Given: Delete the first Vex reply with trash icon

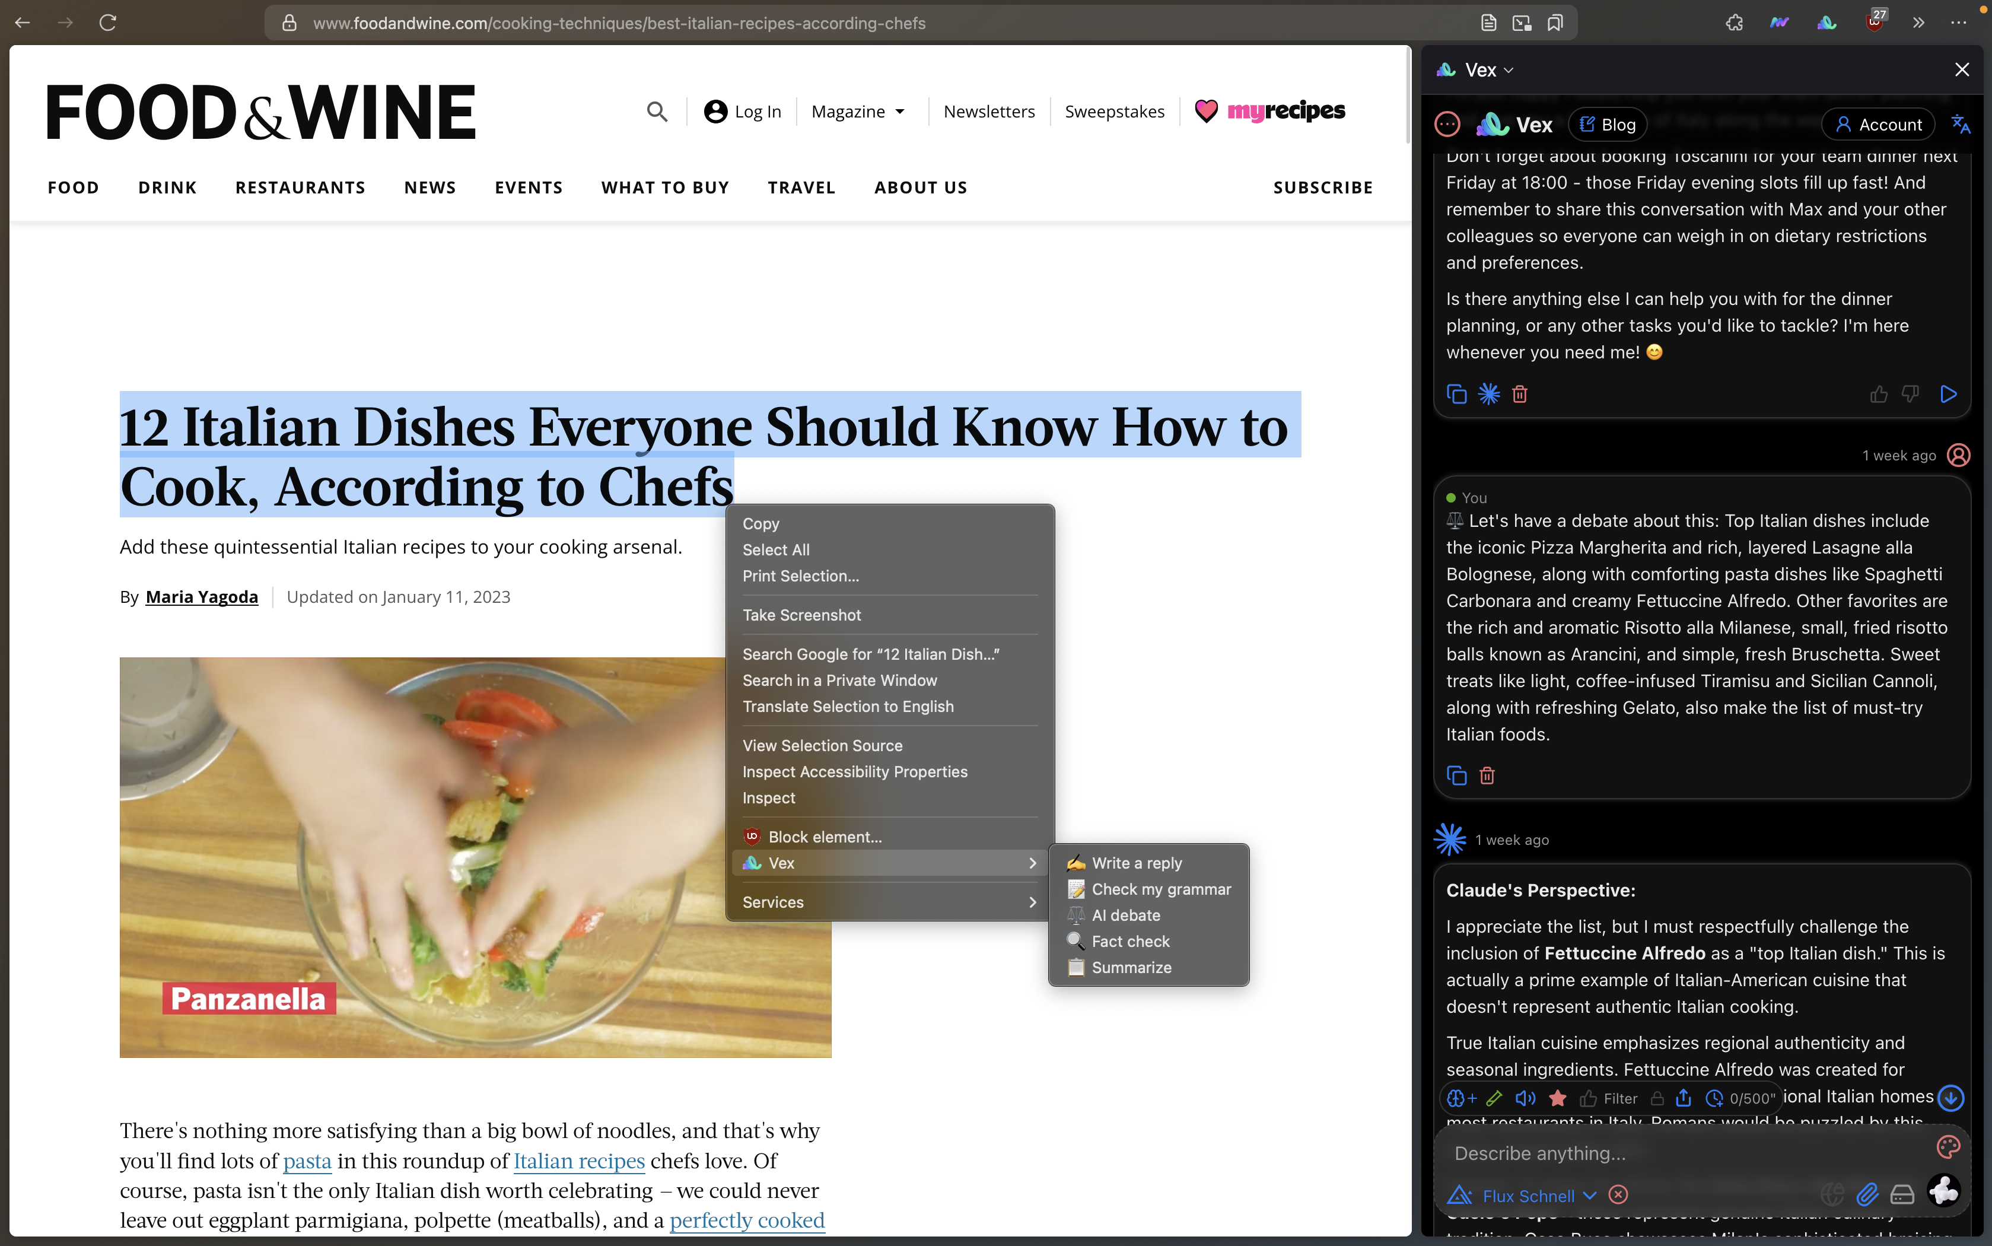Looking at the screenshot, I should point(1520,394).
